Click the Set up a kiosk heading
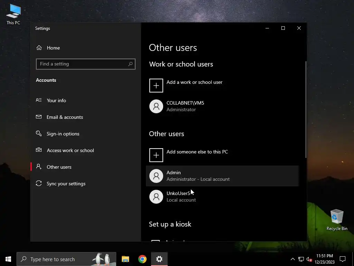The image size is (354, 266). click(x=170, y=224)
